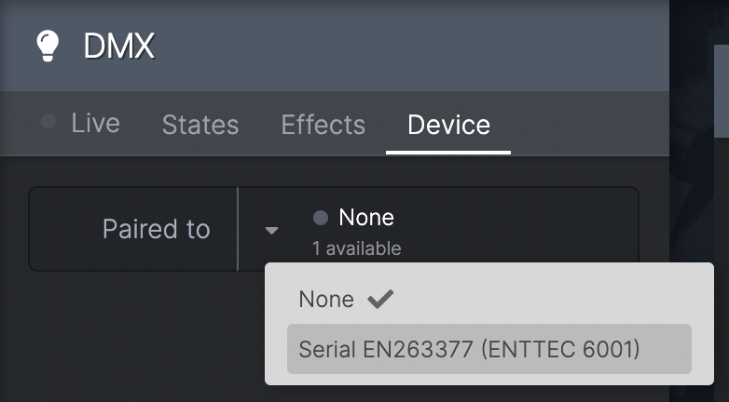Image resolution: width=729 pixels, height=402 pixels.
Task: Click the DMX panel title text
Action: coord(119,46)
